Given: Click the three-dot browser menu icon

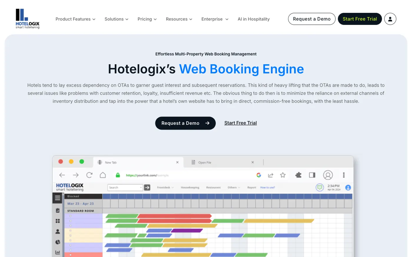Looking at the screenshot, I should [x=344, y=175].
